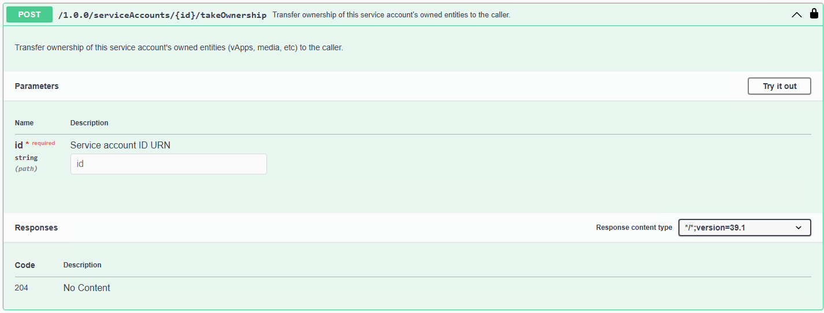Focus the id parameter input field
Screen dimensions: 824x313
[168, 164]
